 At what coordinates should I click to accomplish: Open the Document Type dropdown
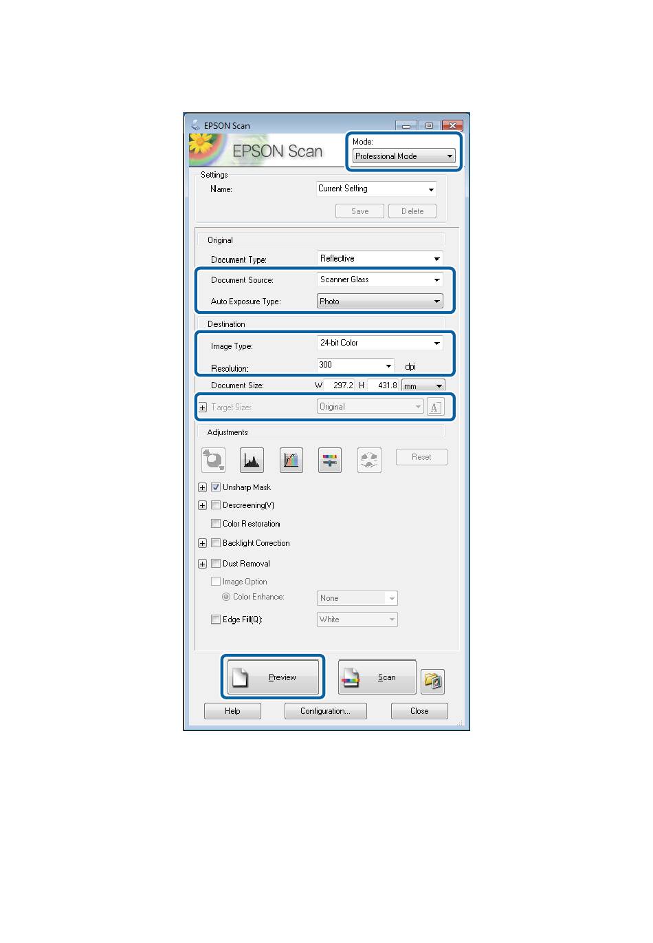point(380,259)
